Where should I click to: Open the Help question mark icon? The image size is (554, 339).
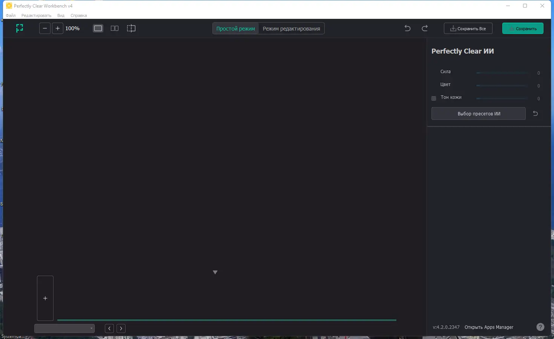(x=540, y=327)
